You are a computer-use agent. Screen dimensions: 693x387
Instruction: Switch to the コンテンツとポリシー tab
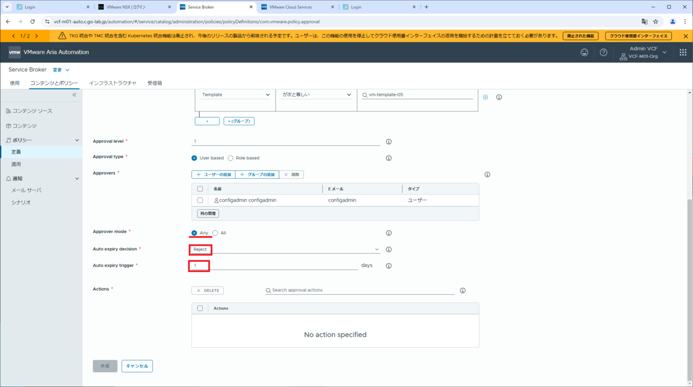pos(54,83)
